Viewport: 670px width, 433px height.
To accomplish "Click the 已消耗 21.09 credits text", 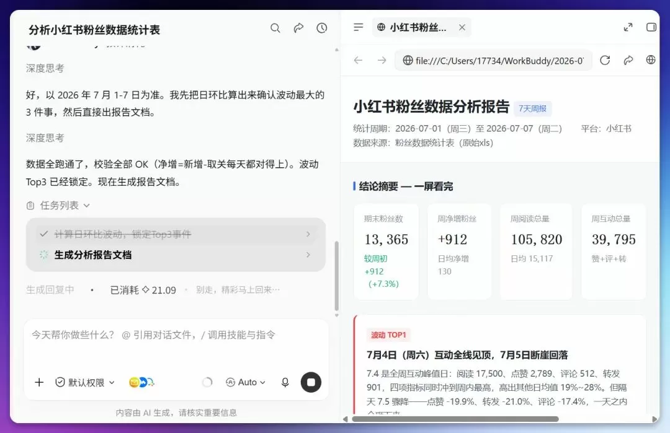I will (143, 290).
